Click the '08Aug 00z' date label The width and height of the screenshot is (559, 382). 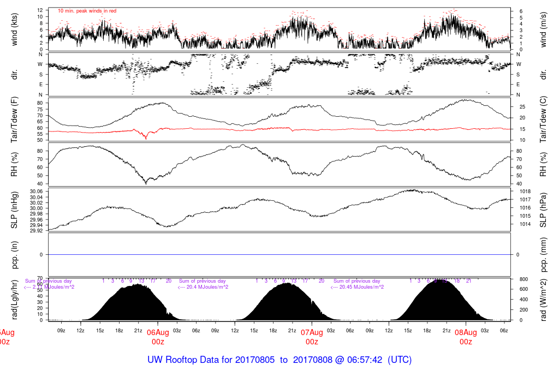pos(466,337)
